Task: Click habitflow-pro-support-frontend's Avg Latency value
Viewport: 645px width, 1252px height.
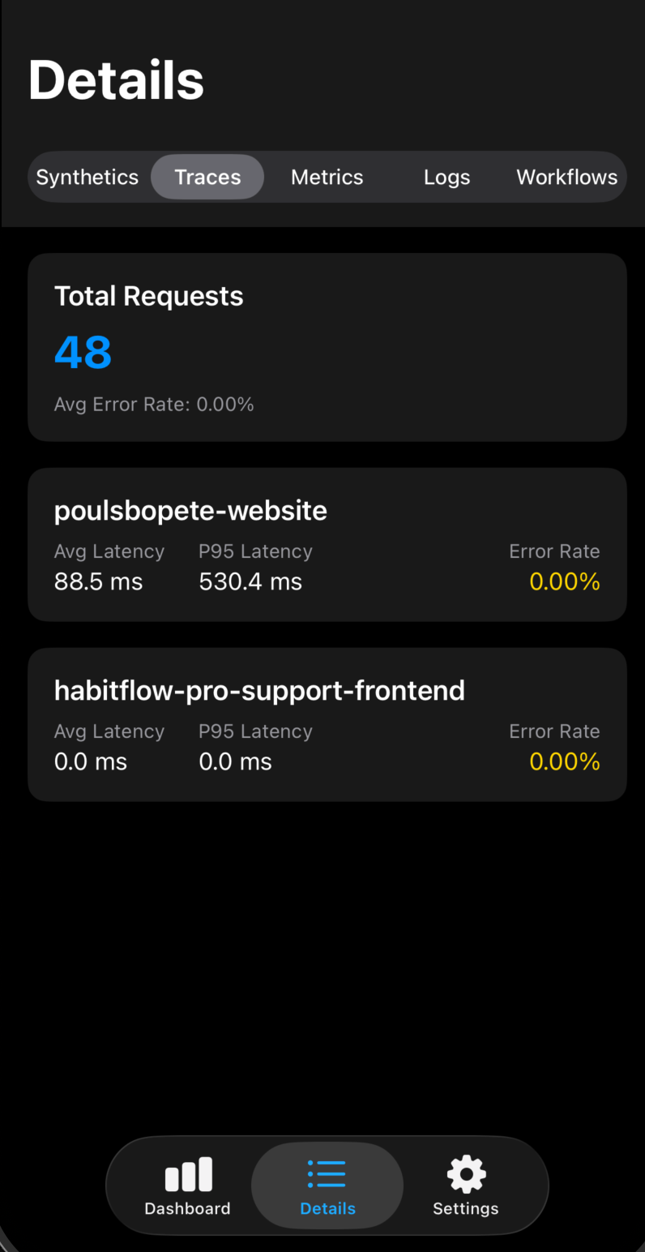Action: [x=91, y=761]
